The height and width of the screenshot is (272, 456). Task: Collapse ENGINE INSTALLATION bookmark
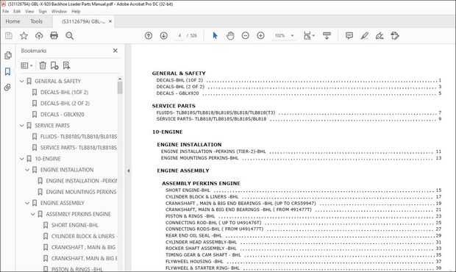(27, 170)
